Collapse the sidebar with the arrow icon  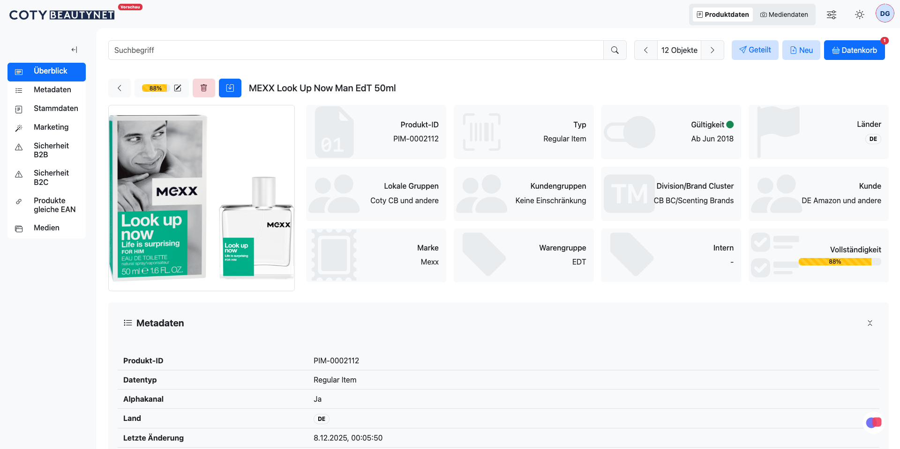pyautogui.click(x=74, y=50)
